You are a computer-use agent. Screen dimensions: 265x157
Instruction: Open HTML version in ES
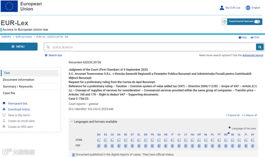tap(105, 140)
